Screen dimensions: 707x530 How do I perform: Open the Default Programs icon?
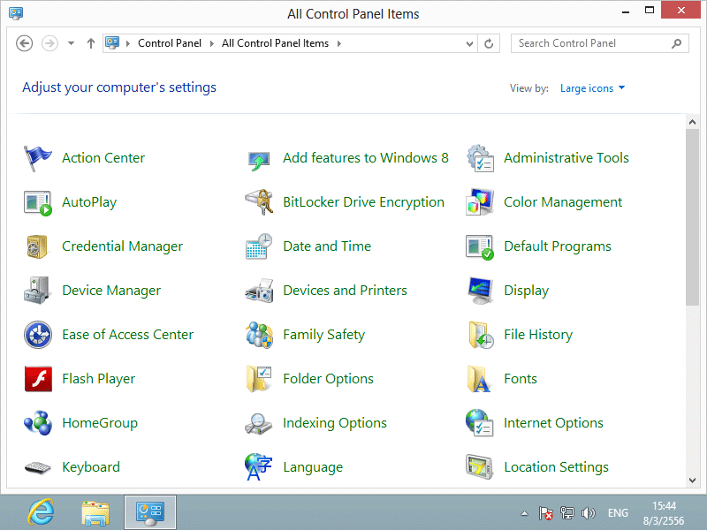tap(480, 247)
